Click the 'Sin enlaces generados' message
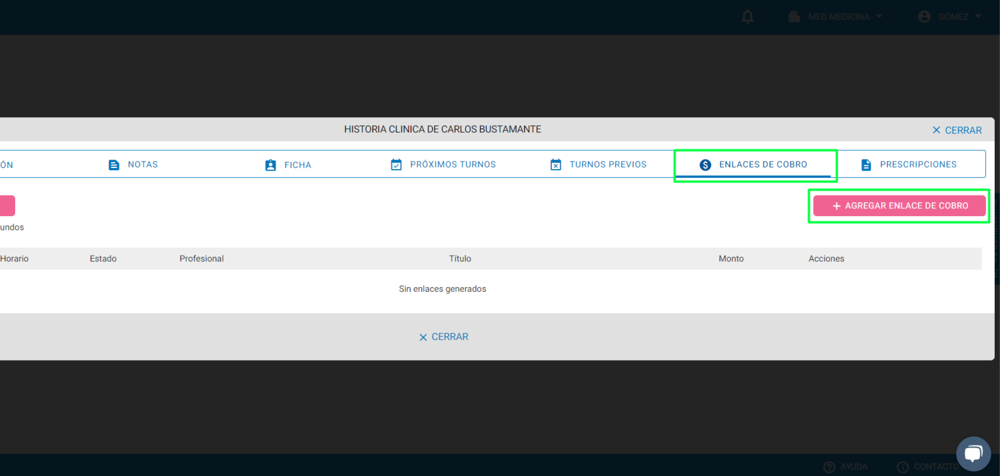This screenshot has width=1000, height=476. pyautogui.click(x=443, y=289)
